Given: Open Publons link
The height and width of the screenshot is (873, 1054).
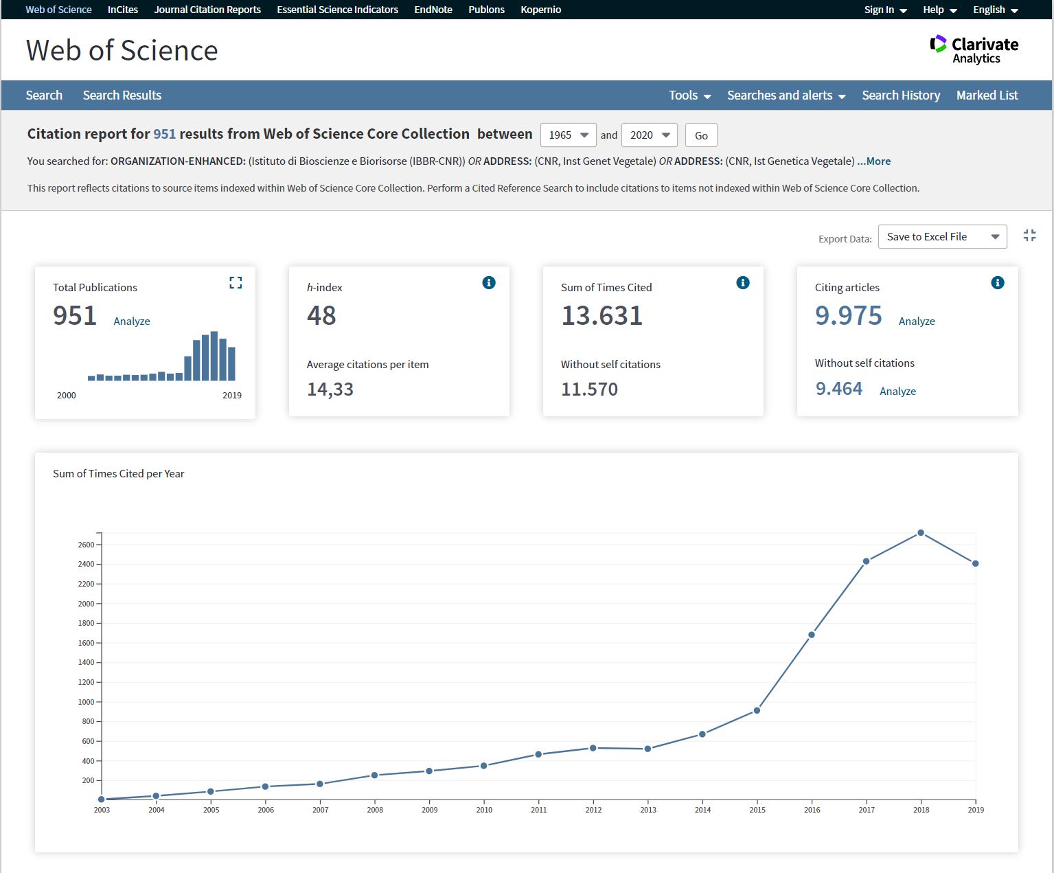Looking at the screenshot, I should click(x=486, y=10).
